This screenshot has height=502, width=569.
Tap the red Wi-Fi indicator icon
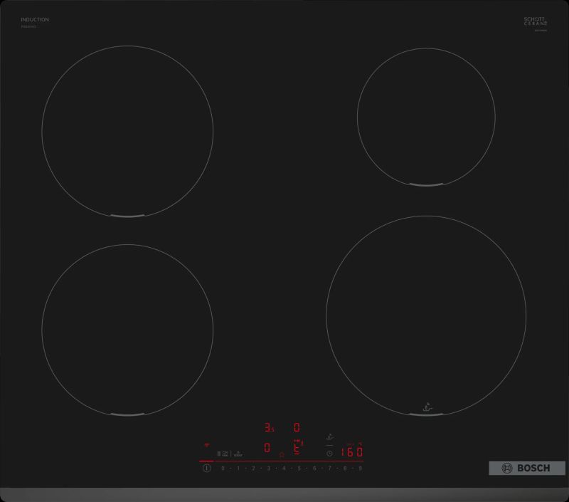208,444
